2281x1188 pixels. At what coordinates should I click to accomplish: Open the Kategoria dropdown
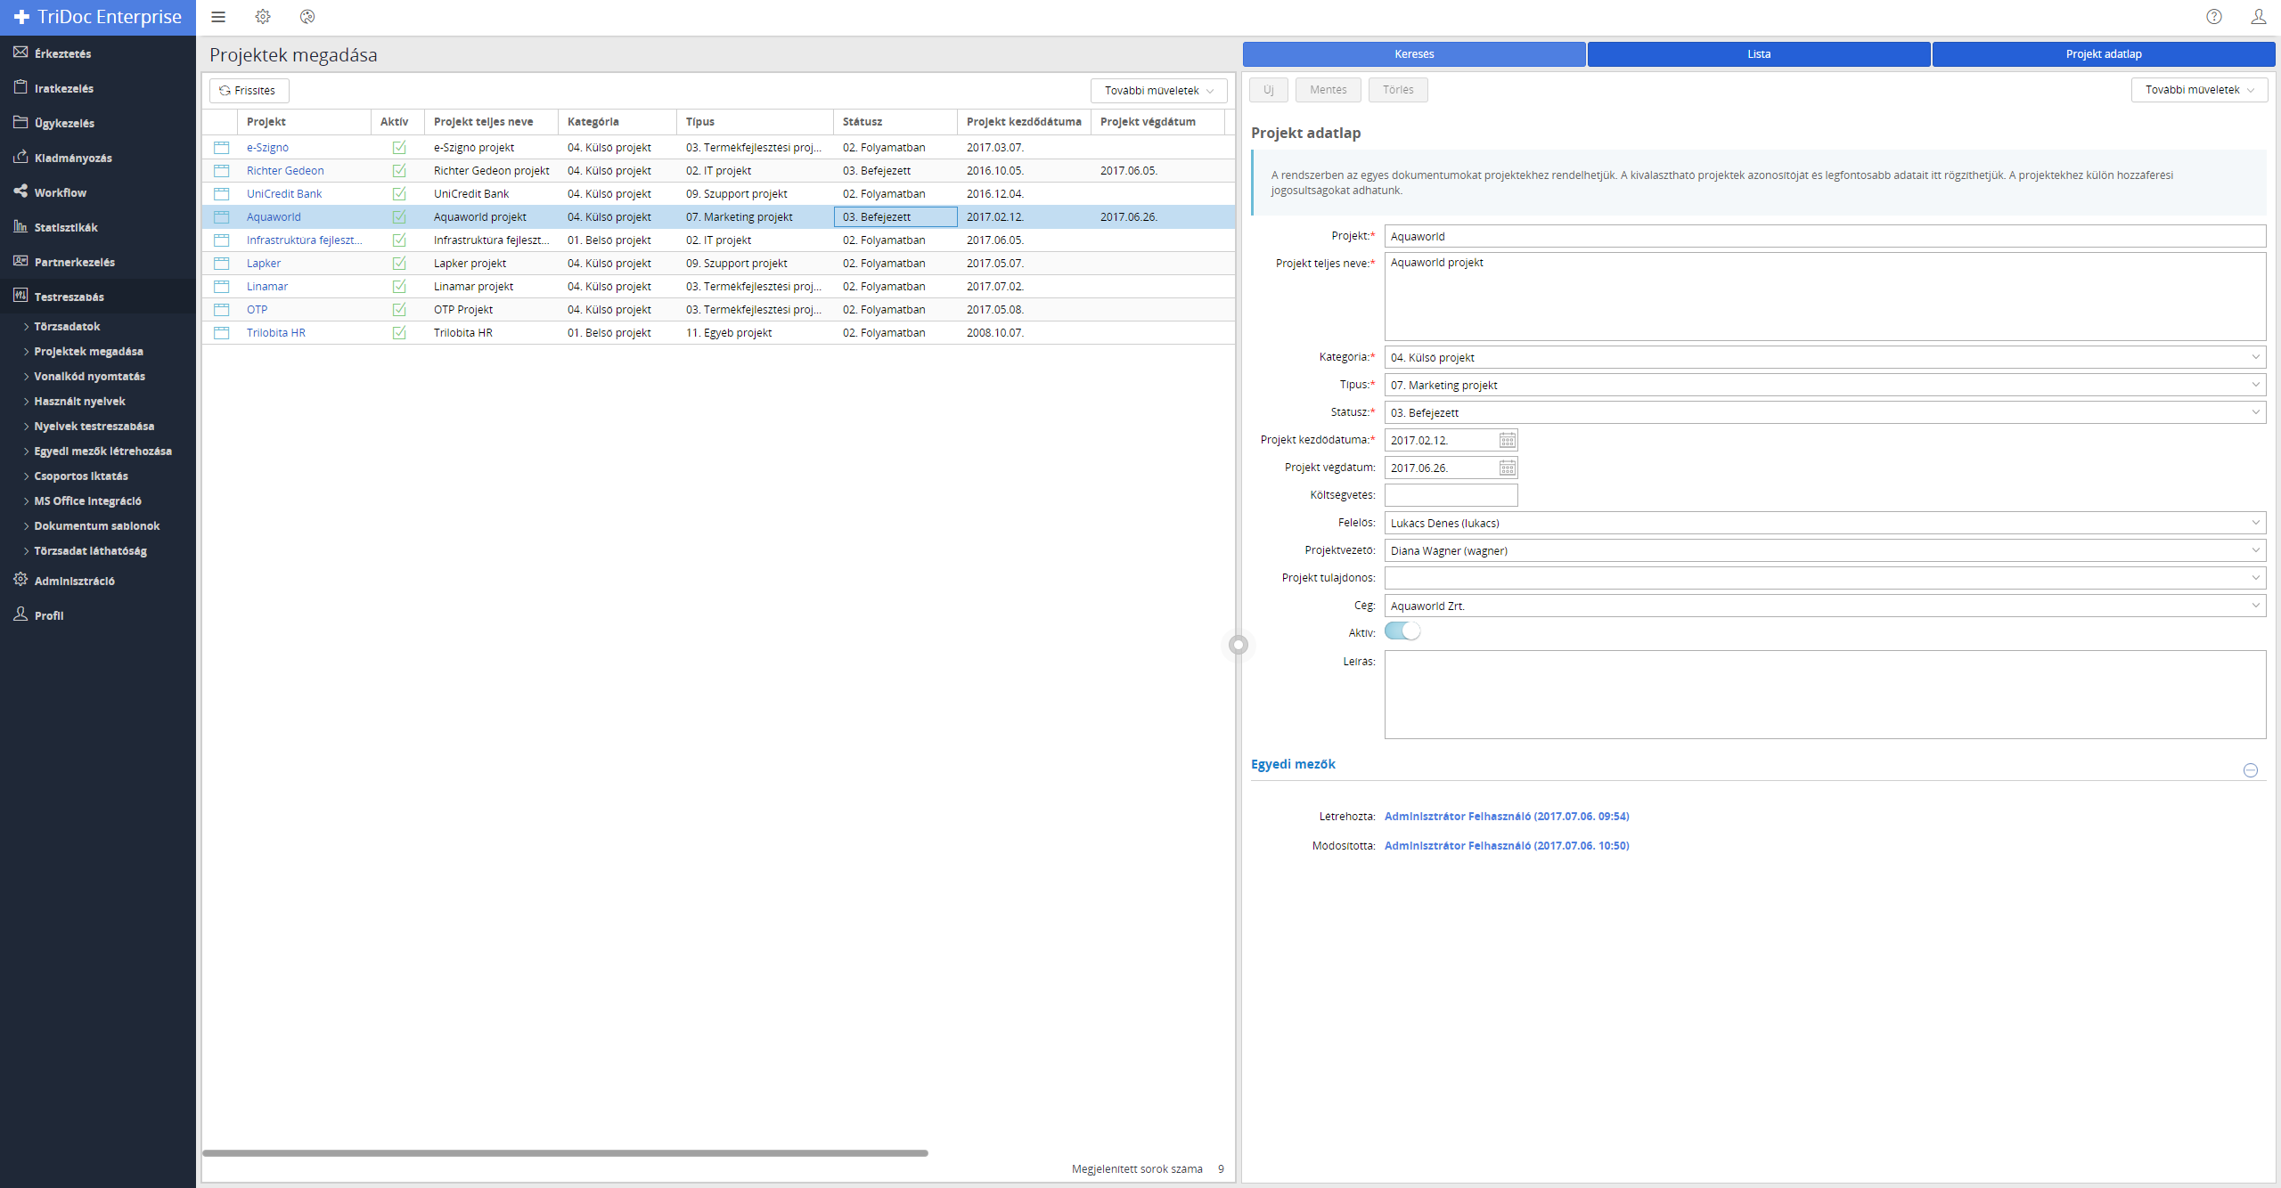point(2256,357)
